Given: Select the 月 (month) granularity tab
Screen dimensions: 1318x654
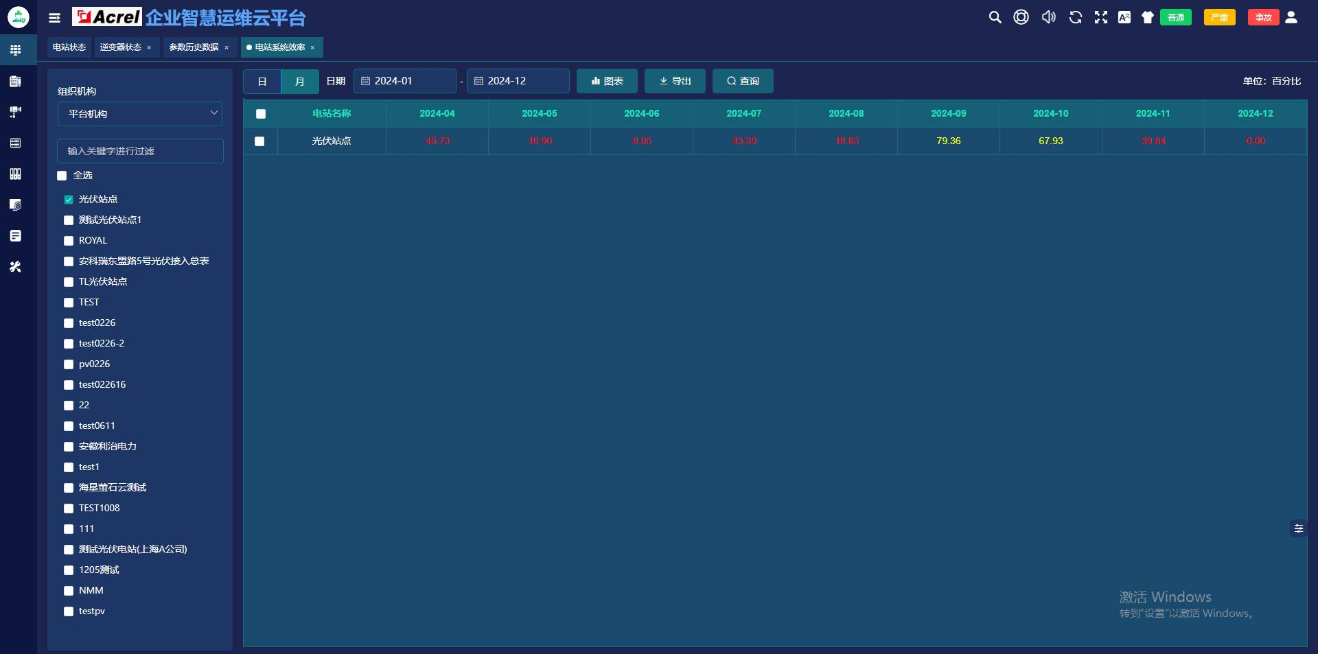Looking at the screenshot, I should pyautogui.click(x=300, y=81).
